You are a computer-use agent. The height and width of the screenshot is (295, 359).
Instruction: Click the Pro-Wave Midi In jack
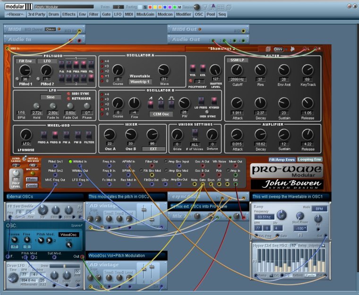pos(8,49)
